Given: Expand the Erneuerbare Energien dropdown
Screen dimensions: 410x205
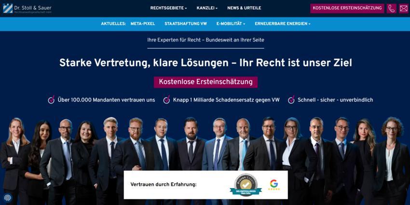Looking at the screenshot, I should [x=282, y=24].
